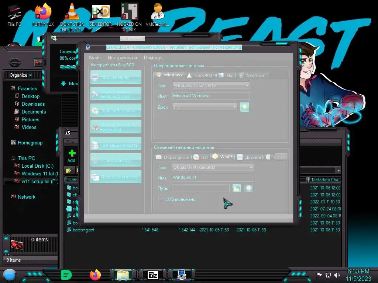Select Documents in Explorer navigation pane
The image size is (378, 283).
[x=34, y=112]
